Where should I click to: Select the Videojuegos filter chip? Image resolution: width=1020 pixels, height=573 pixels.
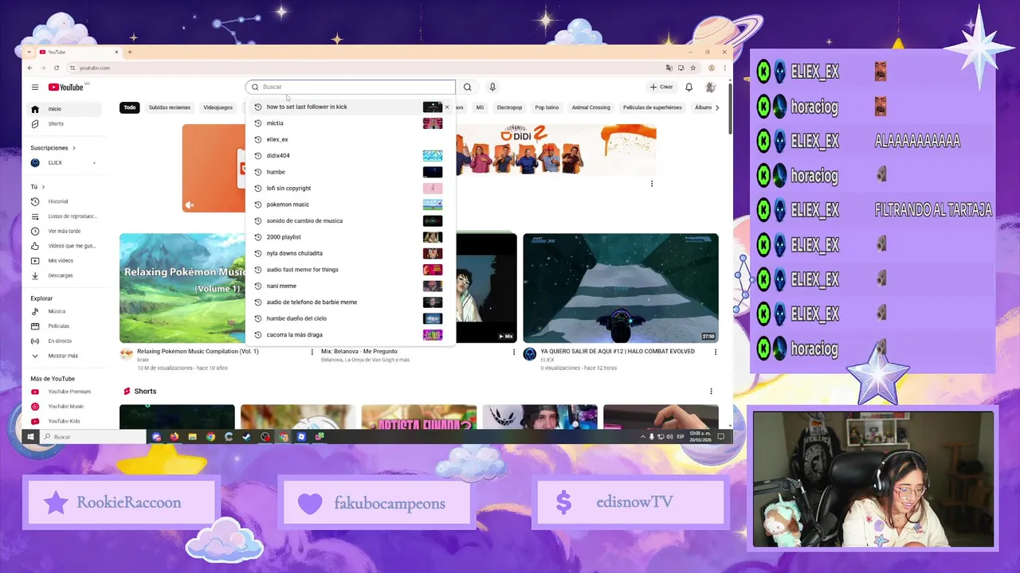218,107
